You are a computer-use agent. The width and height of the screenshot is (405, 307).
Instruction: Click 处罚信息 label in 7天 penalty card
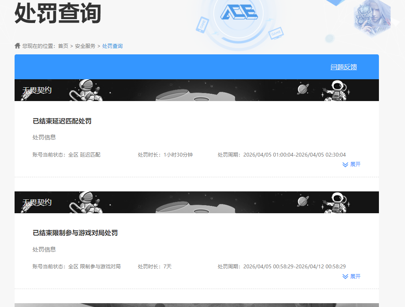[x=44, y=250]
